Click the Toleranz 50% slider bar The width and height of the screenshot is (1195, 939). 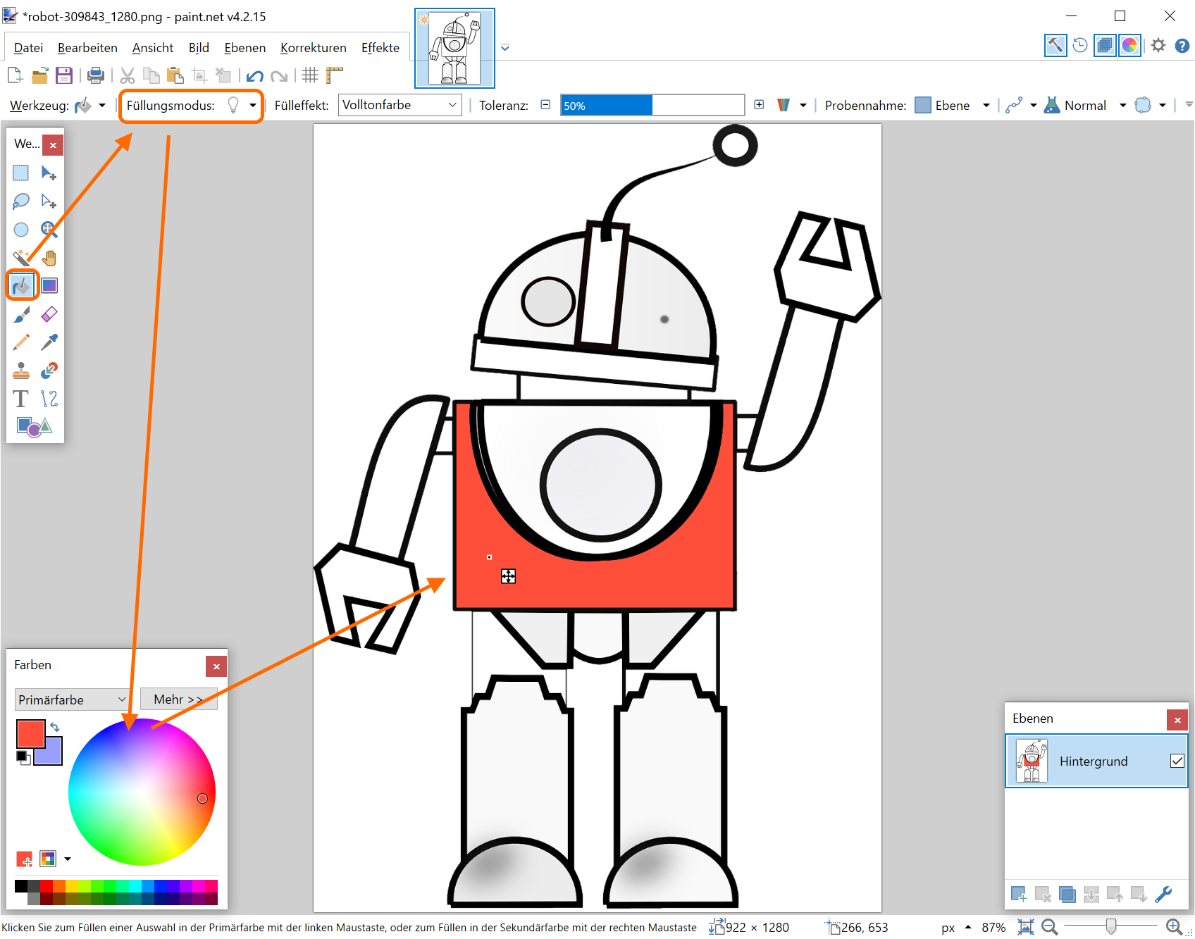click(x=652, y=106)
